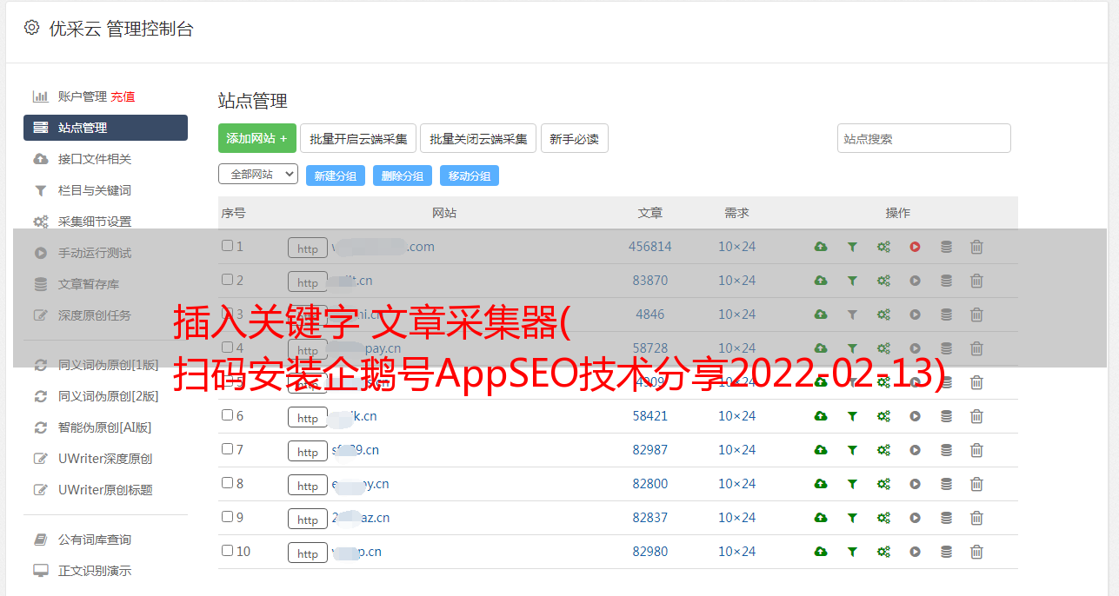
Task: Go to 栏目与关键词 in the sidebar
Action: click(x=95, y=190)
